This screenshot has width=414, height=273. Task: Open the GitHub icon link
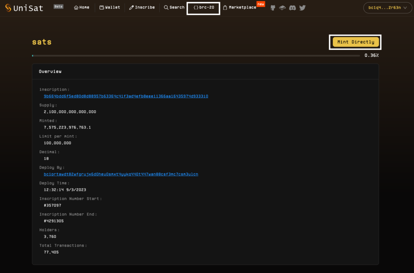(x=273, y=8)
